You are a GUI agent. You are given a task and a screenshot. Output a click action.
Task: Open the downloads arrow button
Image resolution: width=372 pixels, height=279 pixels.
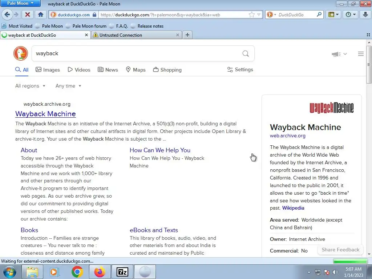click(365, 15)
